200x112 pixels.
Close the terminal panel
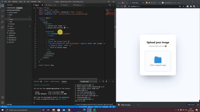pyautogui.click(x=113, y=82)
